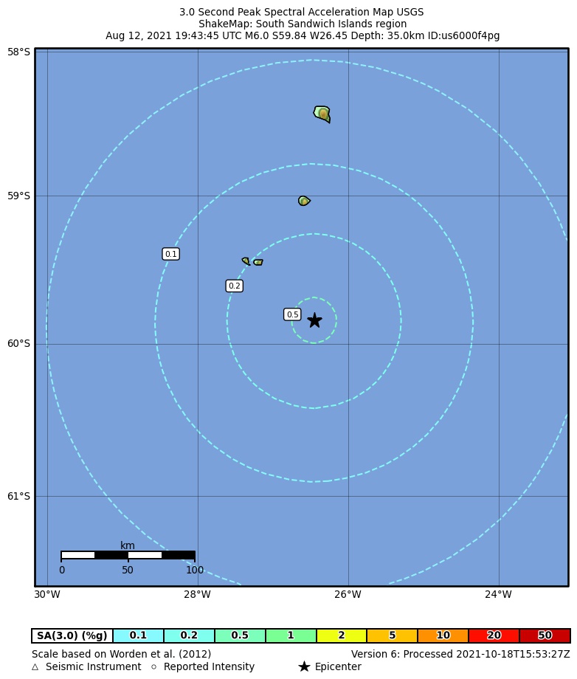This screenshot has height=679, width=577.
Task: Click the 0.5 contour label near epicenter
Action: coord(292,314)
